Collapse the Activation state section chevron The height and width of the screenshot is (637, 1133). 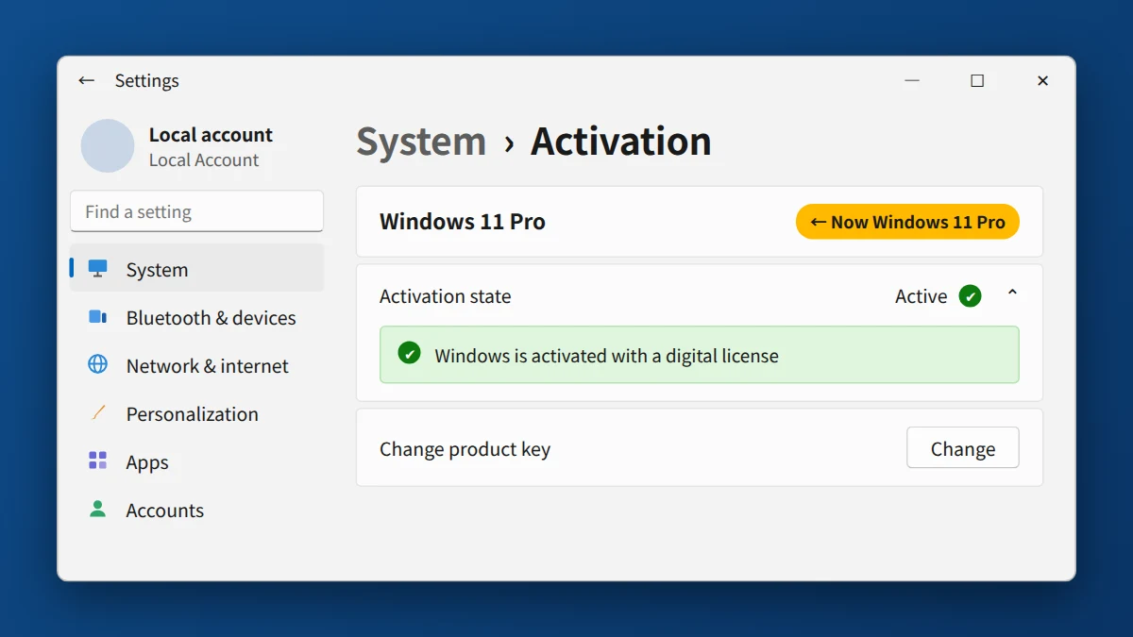point(1012,294)
